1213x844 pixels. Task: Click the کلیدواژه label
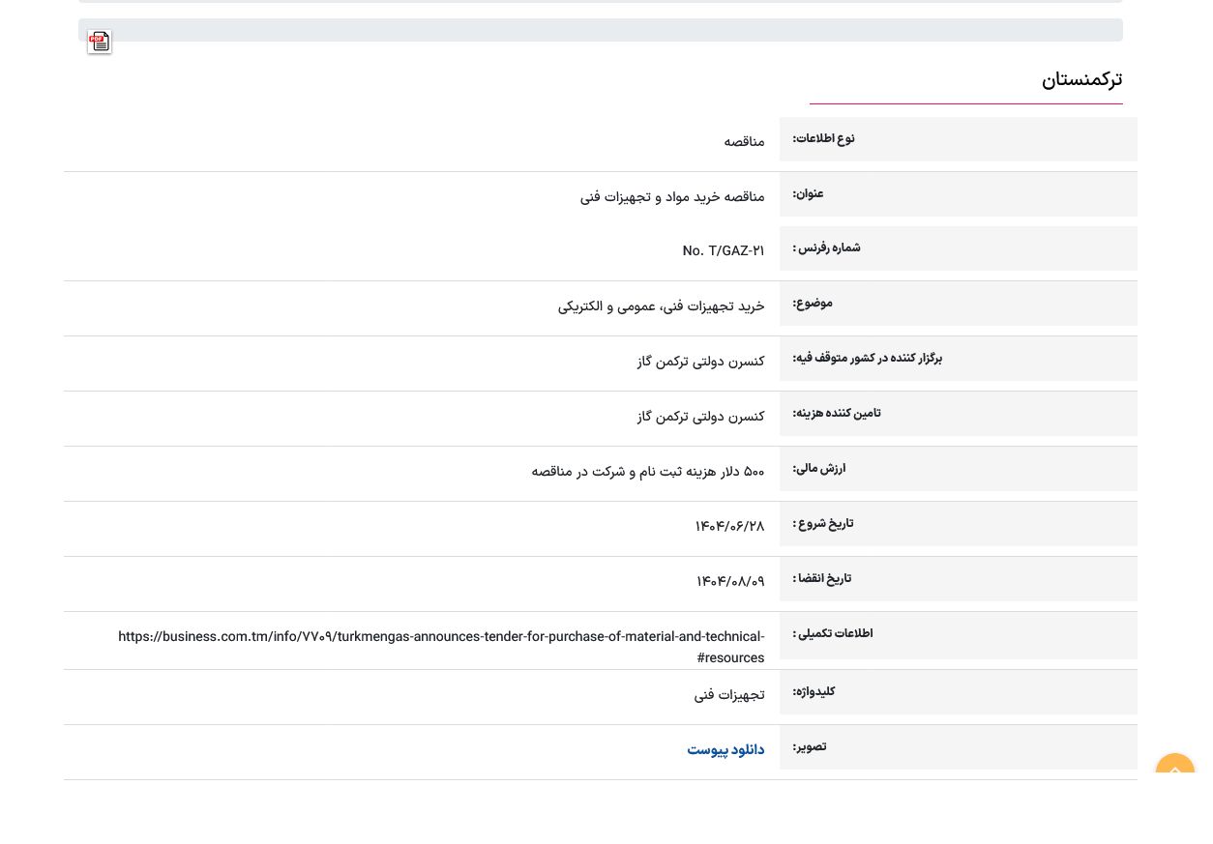coord(814,691)
